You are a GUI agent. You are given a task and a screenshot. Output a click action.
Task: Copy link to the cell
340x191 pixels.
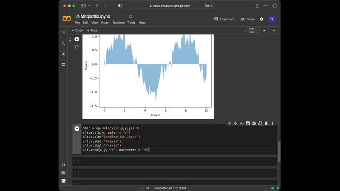pos(242,124)
